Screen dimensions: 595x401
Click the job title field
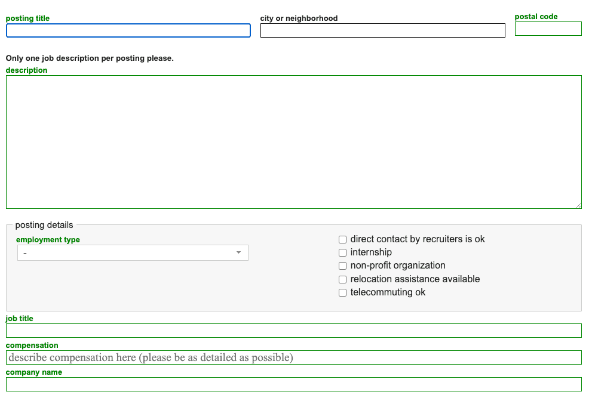tap(294, 330)
